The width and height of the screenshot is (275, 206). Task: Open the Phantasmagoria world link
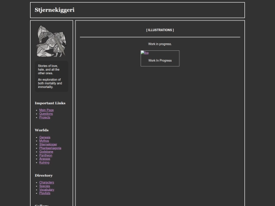[x=50, y=148]
